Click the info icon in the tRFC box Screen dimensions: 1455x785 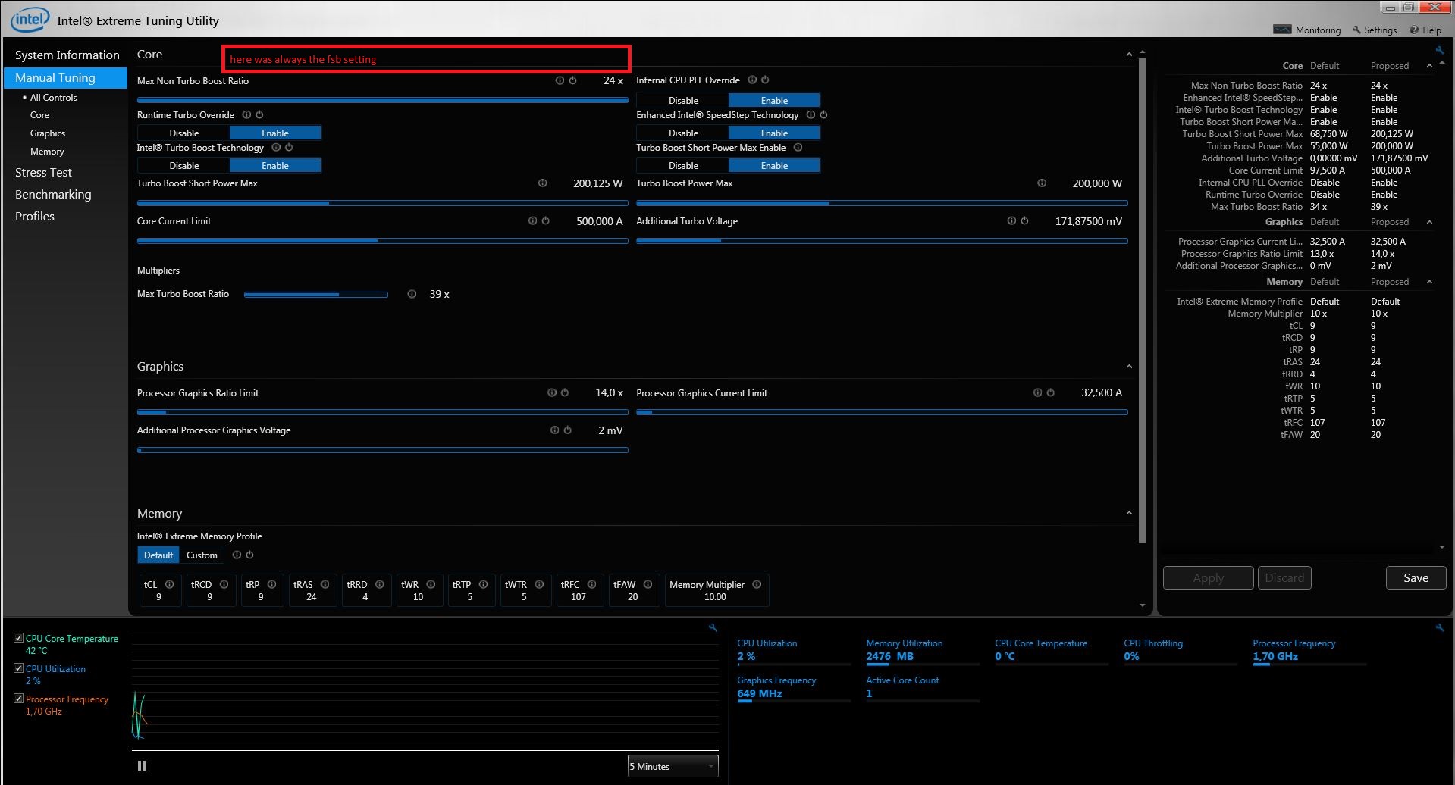pos(591,584)
